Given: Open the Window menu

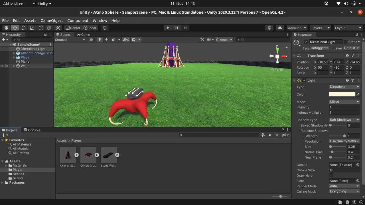Looking at the screenshot, I should pyautogui.click(x=100, y=20).
